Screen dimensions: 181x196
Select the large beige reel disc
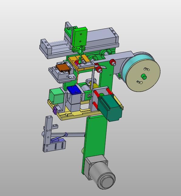(x=143, y=75)
